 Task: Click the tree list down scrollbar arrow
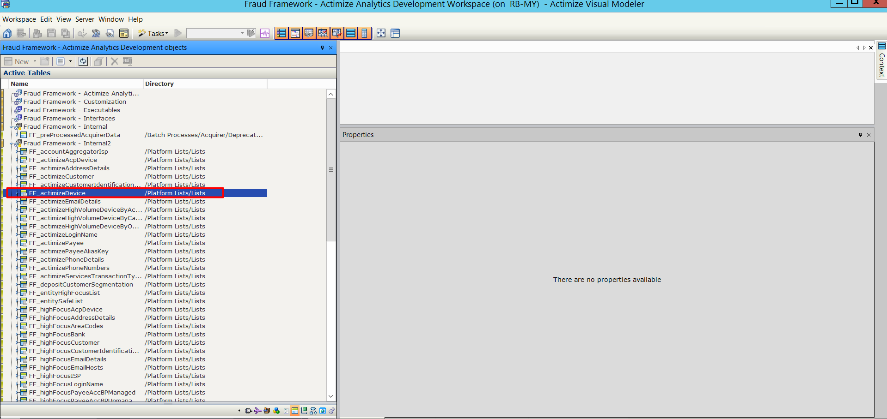pos(330,396)
